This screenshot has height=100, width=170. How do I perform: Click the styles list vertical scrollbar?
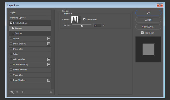click(53, 50)
